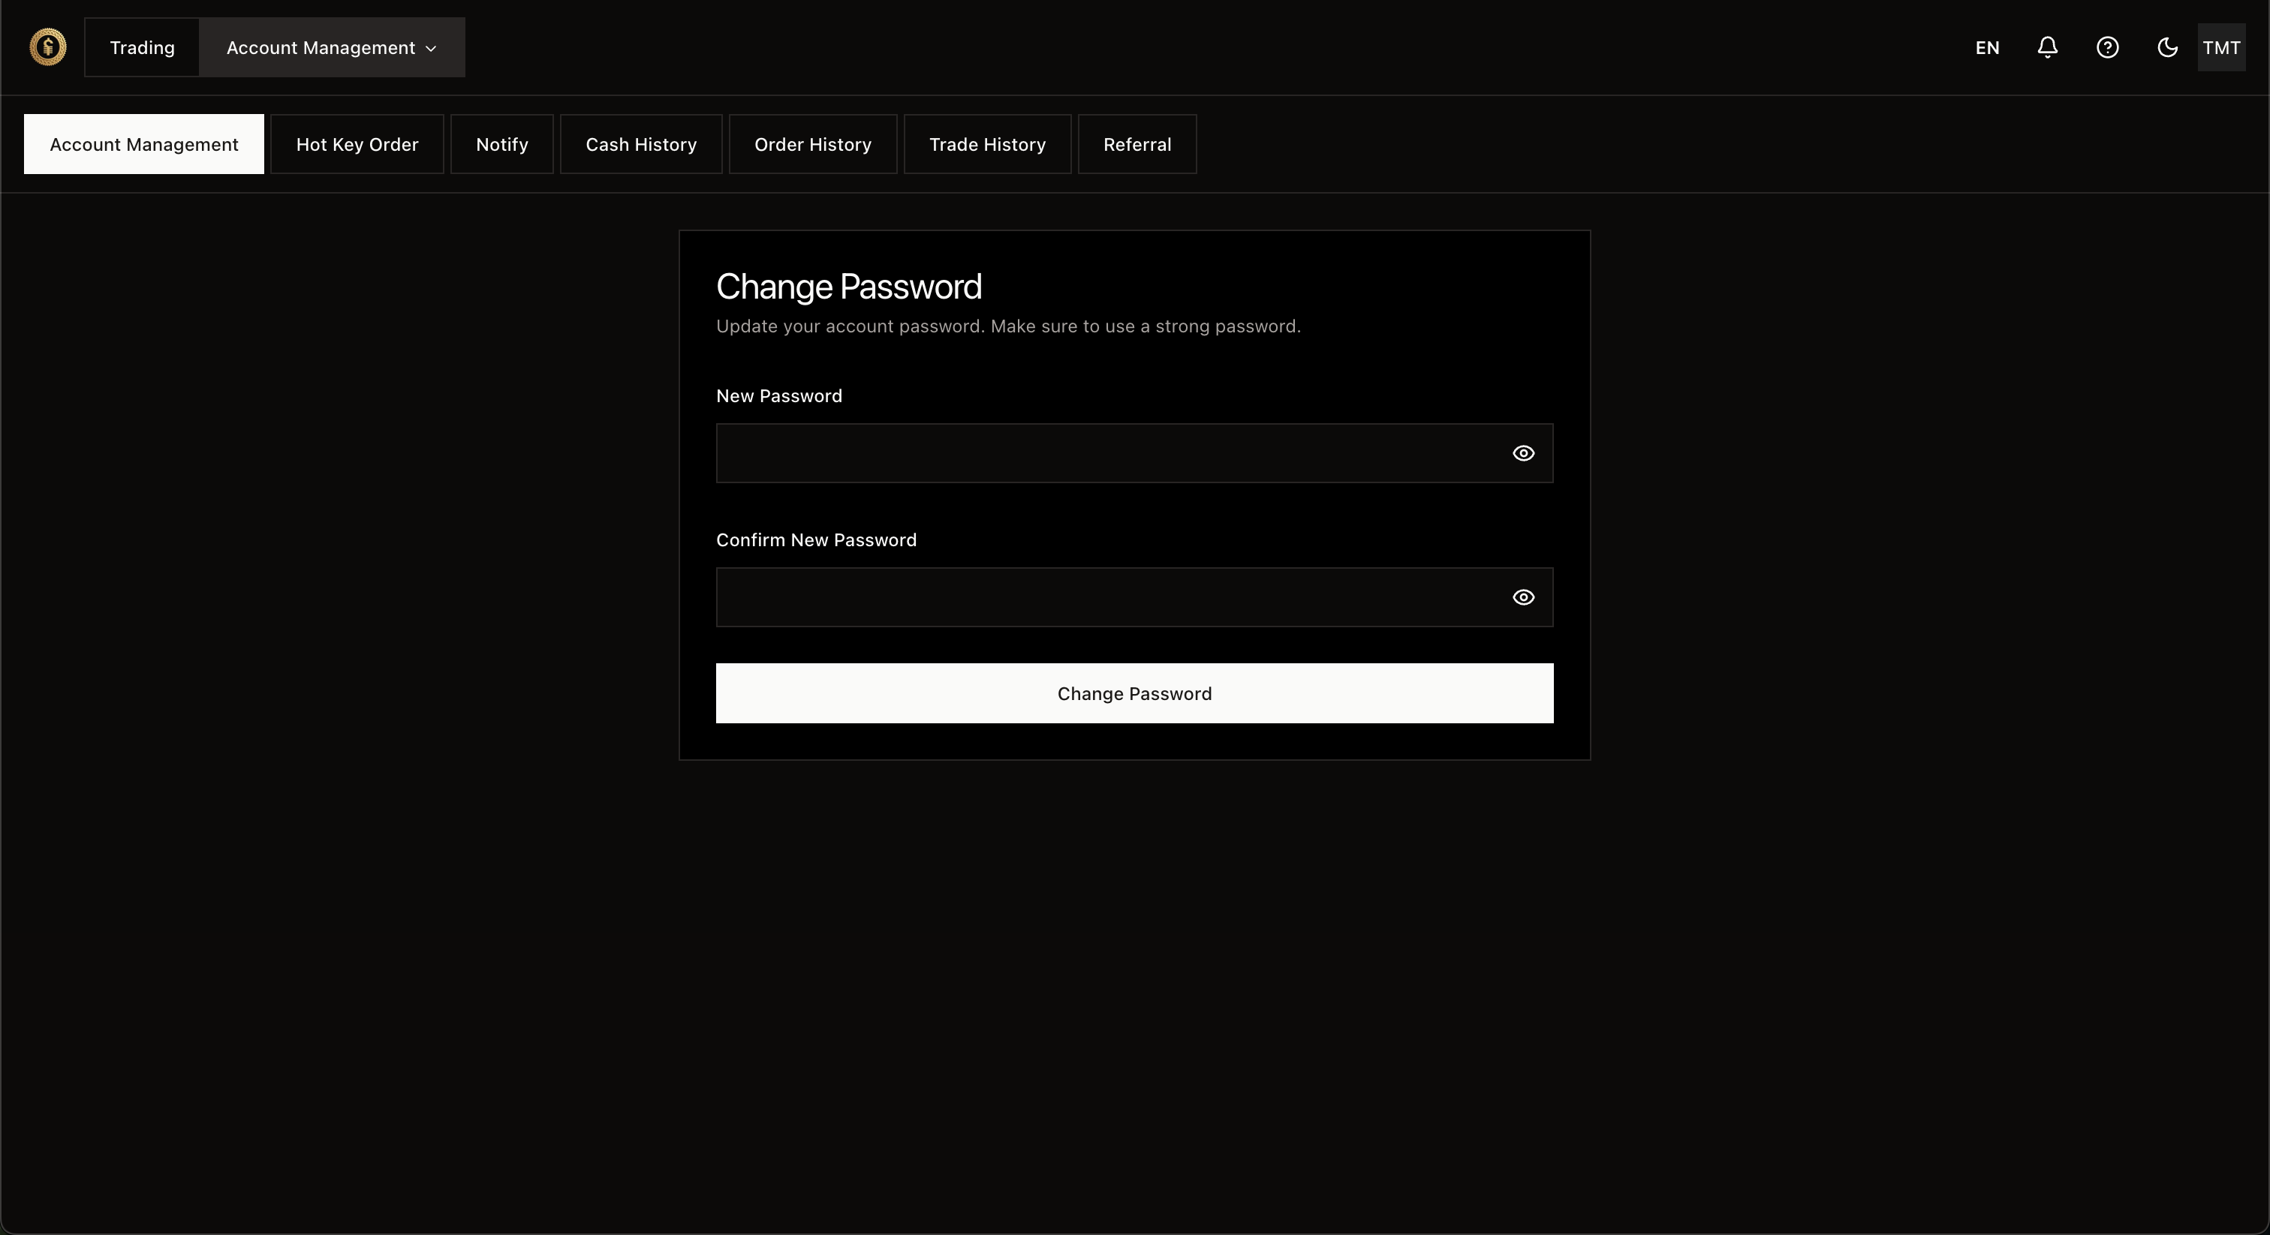Switch to Trade History tab
This screenshot has width=2270, height=1235.
point(987,145)
